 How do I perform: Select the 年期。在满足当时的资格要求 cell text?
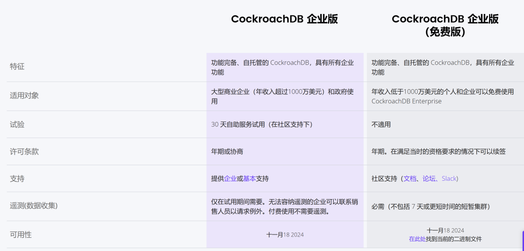point(439,152)
